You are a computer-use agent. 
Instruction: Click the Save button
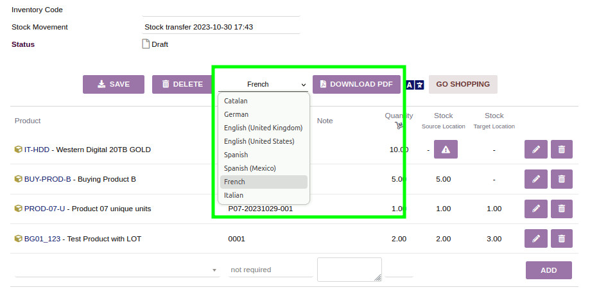point(113,84)
